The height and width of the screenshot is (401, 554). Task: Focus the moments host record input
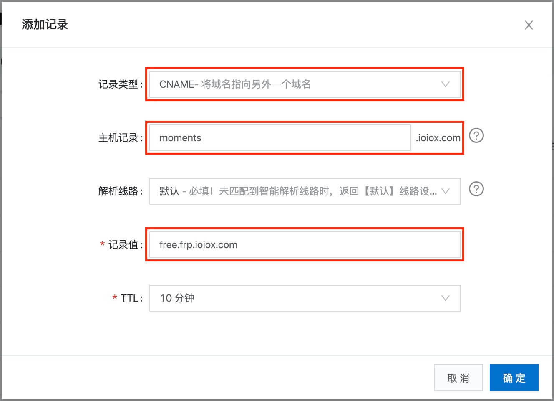(280, 138)
